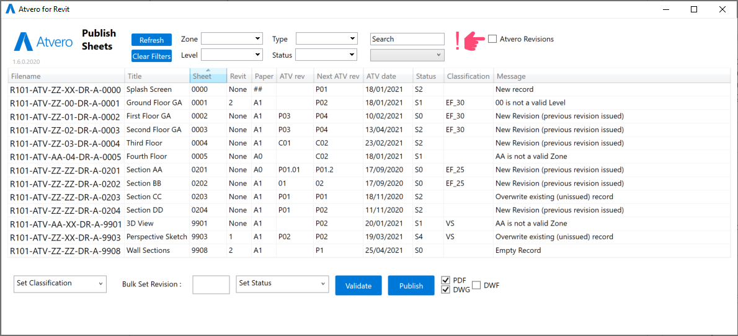Screen dimensions: 738x336
Task: Click the Validate button
Action: (x=358, y=286)
